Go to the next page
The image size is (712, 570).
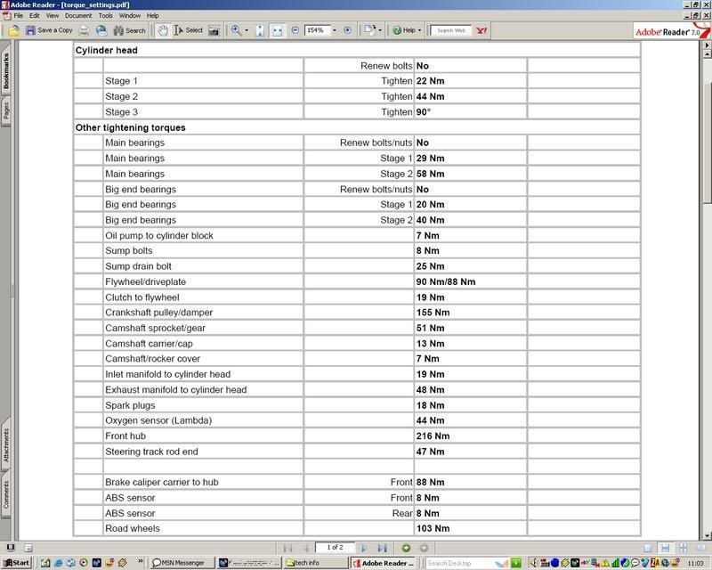(x=364, y=549)
